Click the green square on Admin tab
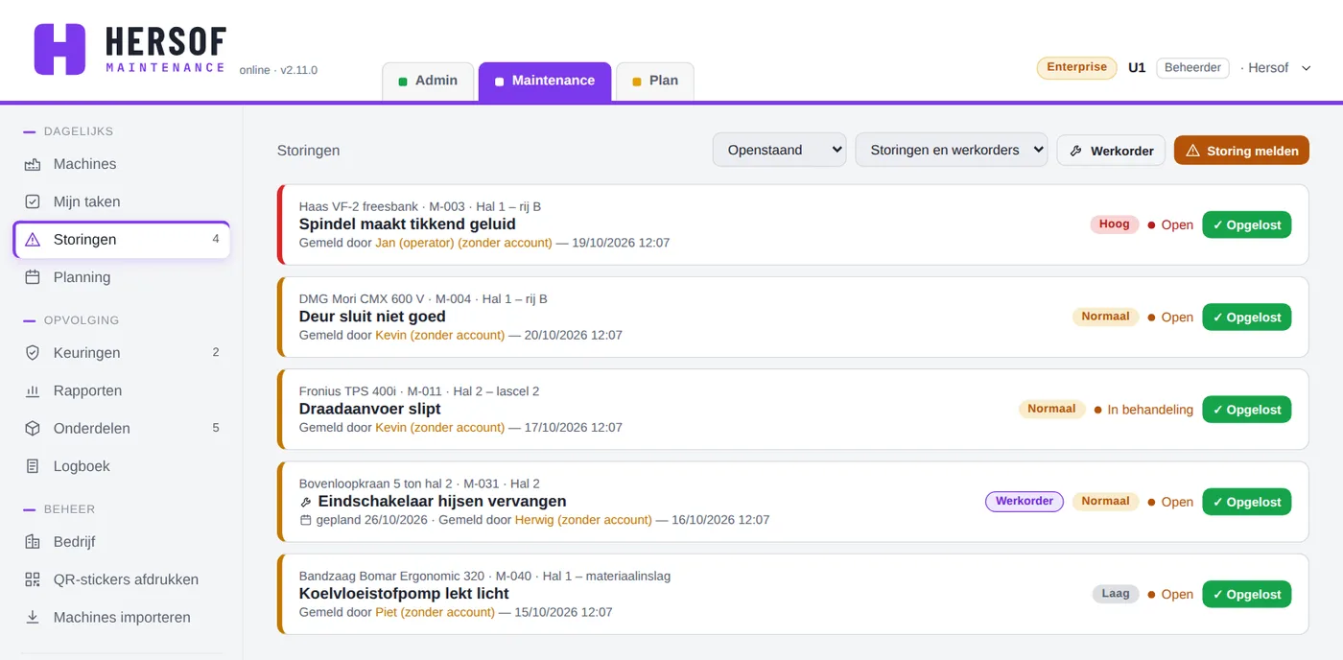Image resolution: width=1343 pixels, height=660 pixels. (x=403, y=82)
